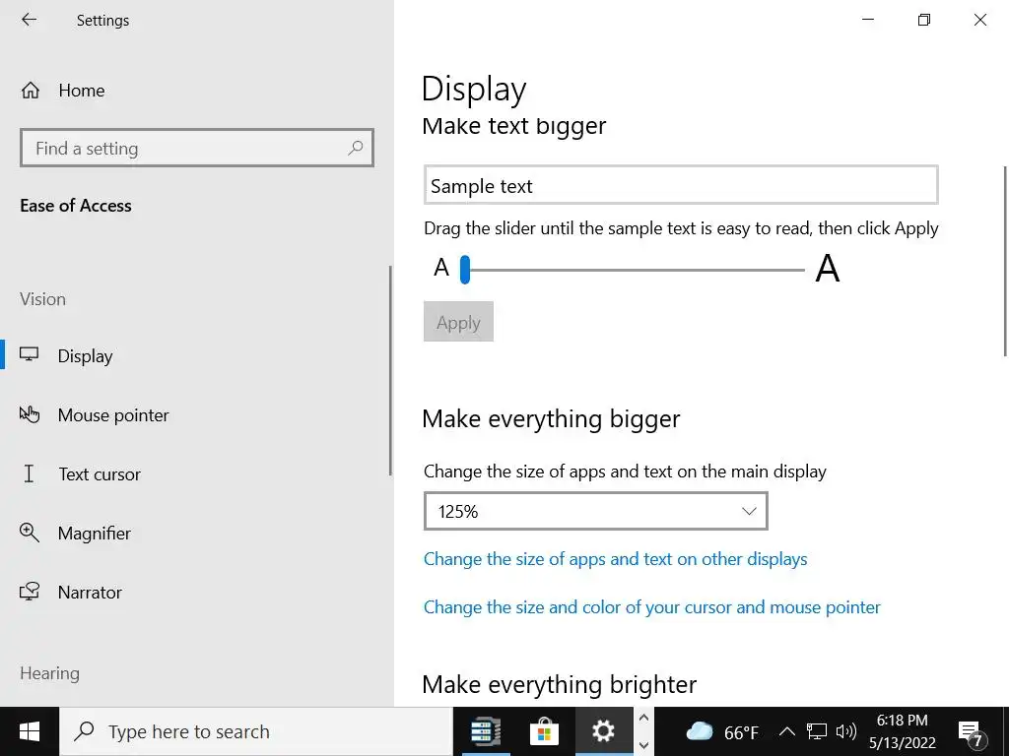1009x756 pixels.
Task: Close the Settings window
Action: [x=980, y=20]
